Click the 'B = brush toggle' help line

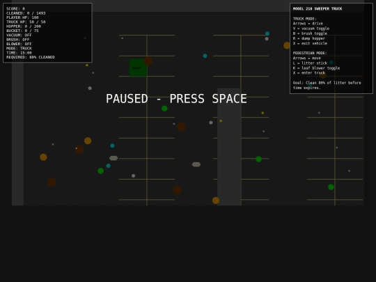pos(310,33)
